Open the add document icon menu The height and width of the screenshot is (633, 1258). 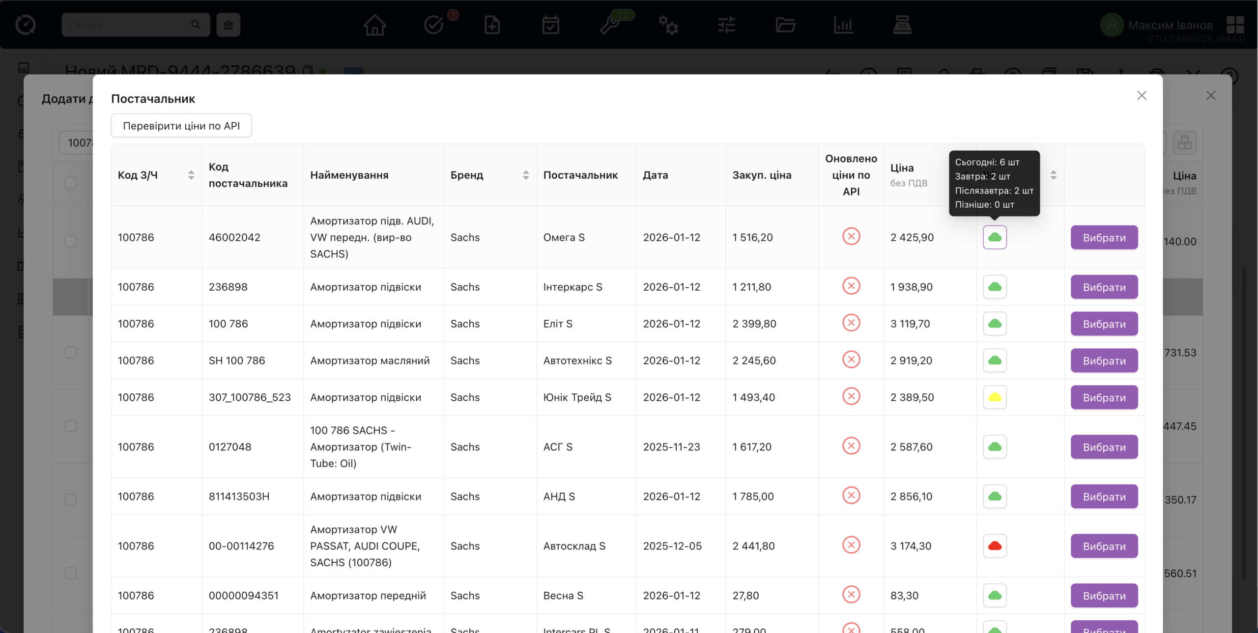point(492,25)
